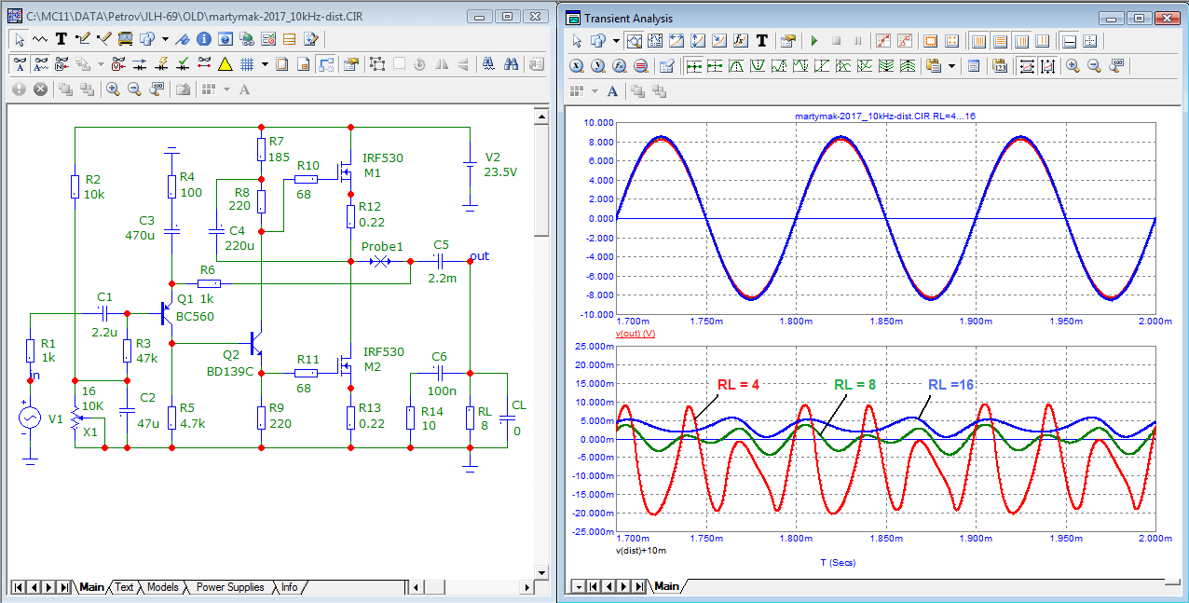Open dropdown arrow beside clipboard icon in analysis toolbar
This screenshot has width=1189, height=603.
point(951,65)
